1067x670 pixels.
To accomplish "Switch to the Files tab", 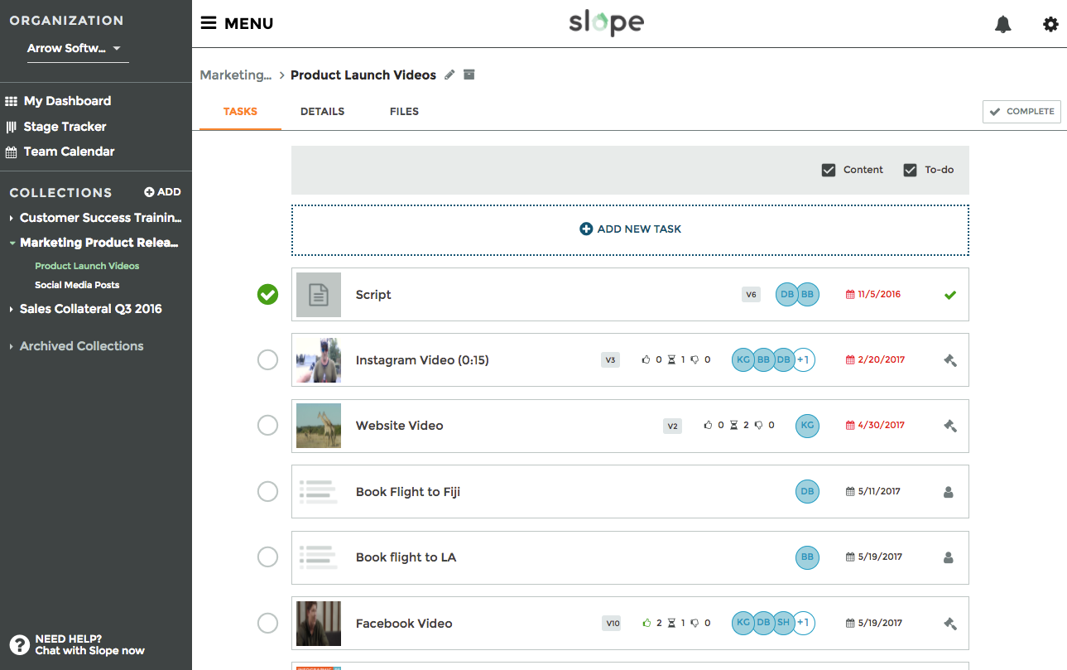I will pos(404,112).
